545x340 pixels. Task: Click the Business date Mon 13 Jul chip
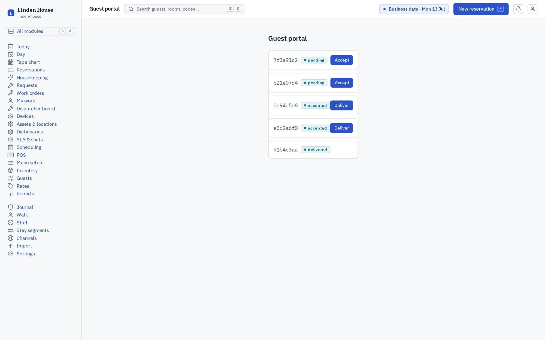click(x=414, y=9)
